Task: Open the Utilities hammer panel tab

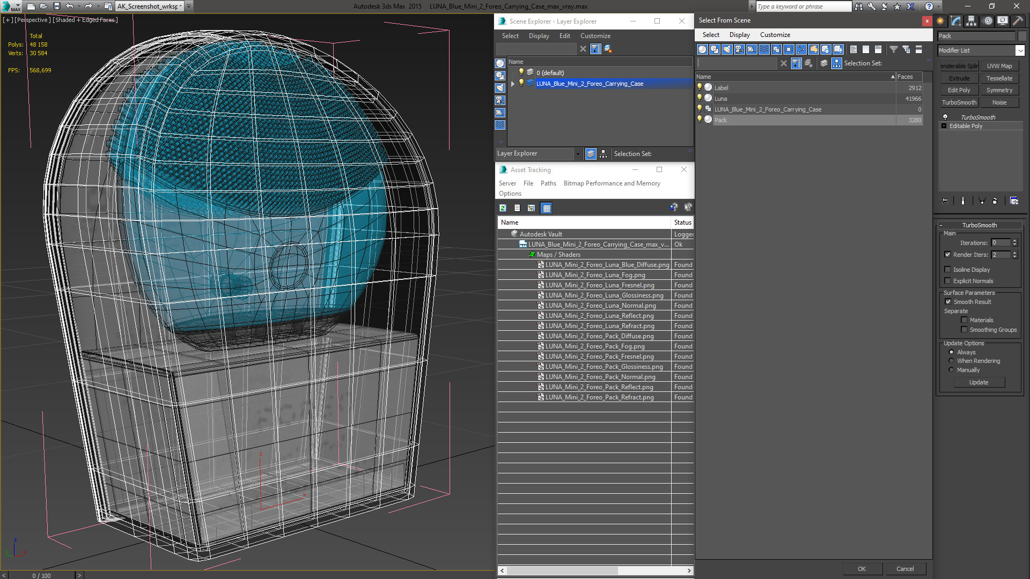Action: [x=1018, y=21]
